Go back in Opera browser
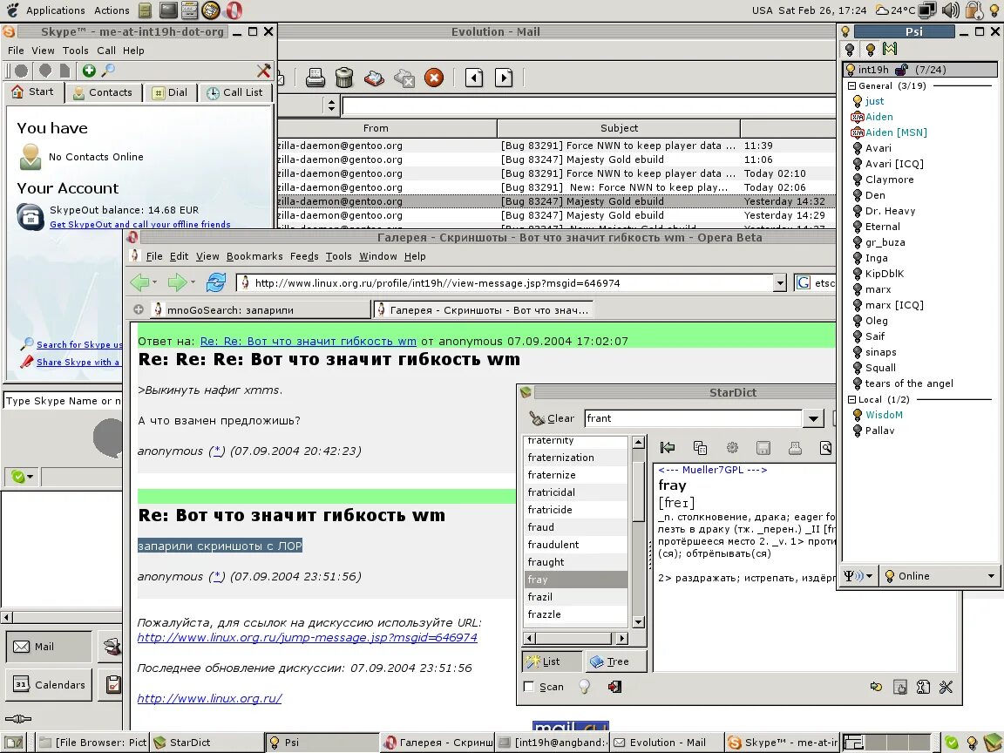Image resolution: width=1004 pixels, height=753 pixels. coord(139,282)
